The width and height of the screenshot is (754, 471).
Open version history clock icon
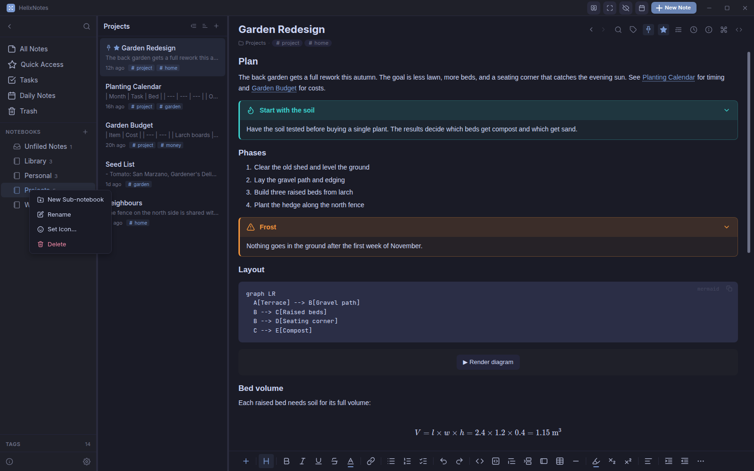(x=694, y=30)
